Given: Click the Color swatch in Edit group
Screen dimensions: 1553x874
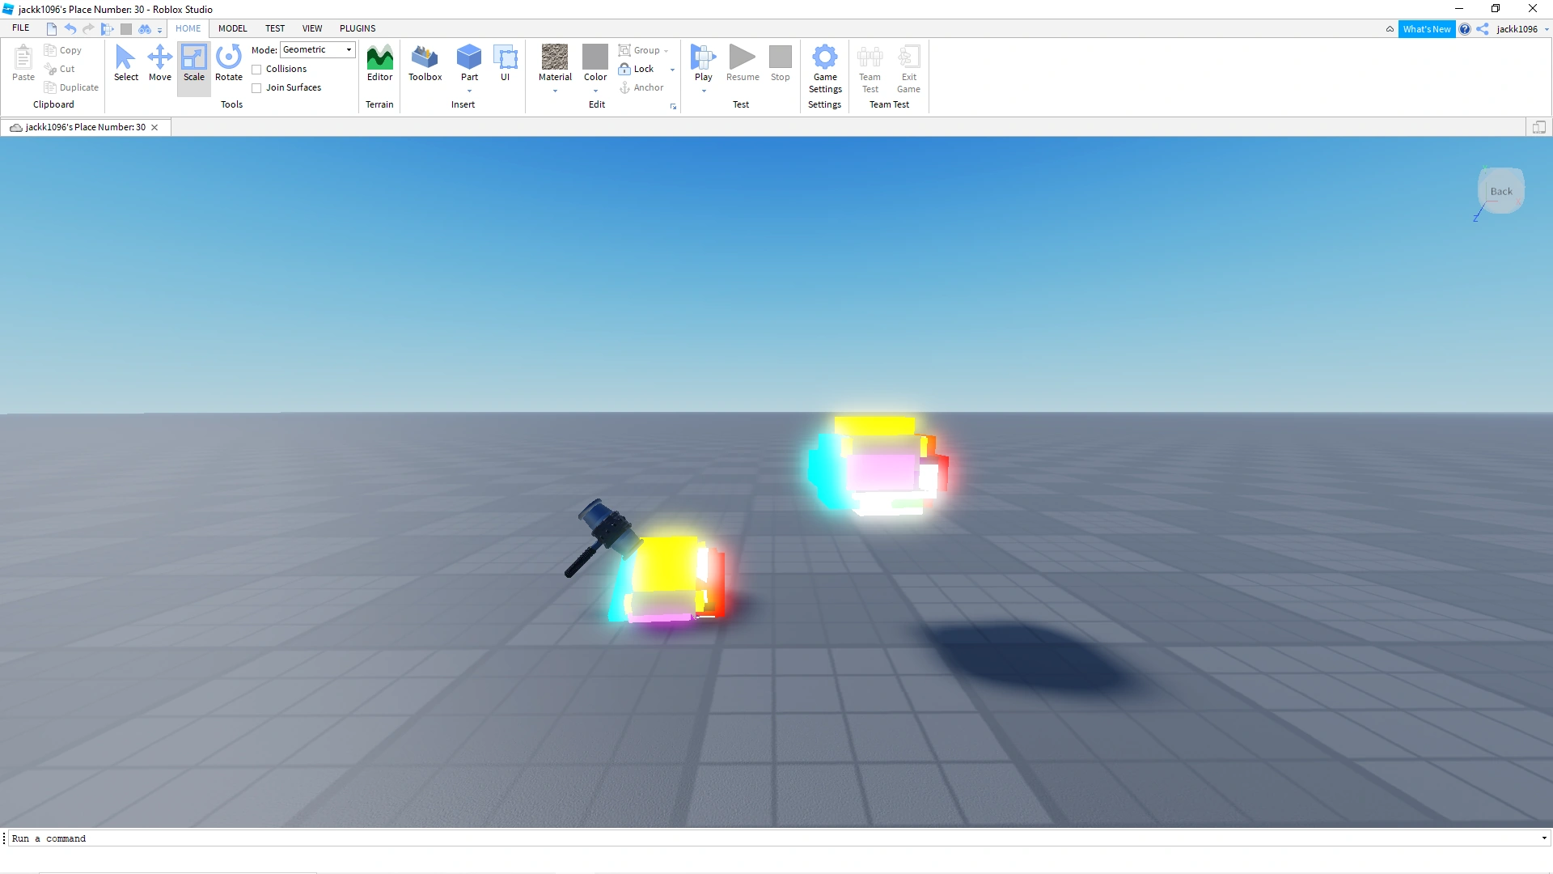Looking at the screenshot, I should point(595,57).
